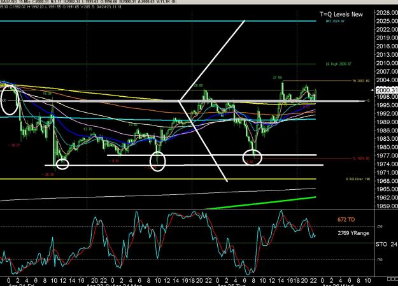Screen dimensions: 398x286
Task: Click the 2004.00 price scale value
Action: pyautogui.click(x=387, y=80)
